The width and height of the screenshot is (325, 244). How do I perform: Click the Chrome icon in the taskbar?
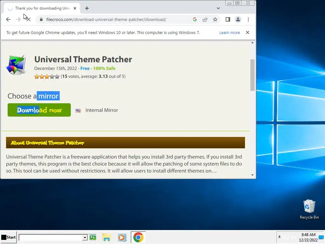pyautogui.click(x=138, y=237)
